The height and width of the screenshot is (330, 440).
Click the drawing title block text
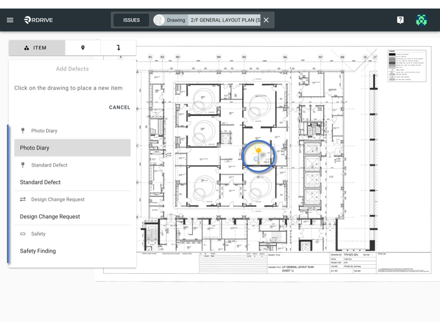298,269
